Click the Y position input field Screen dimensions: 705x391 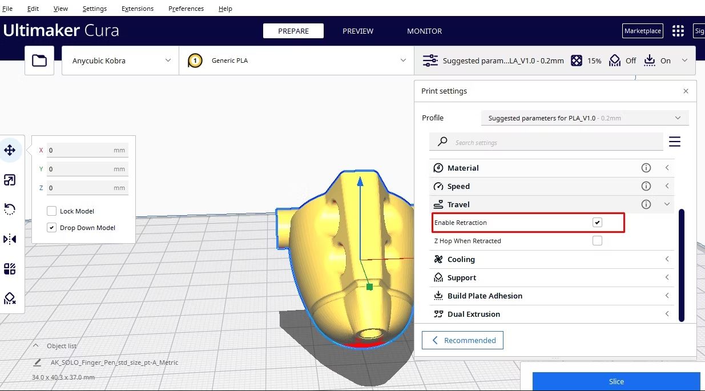tap(87, 169)
